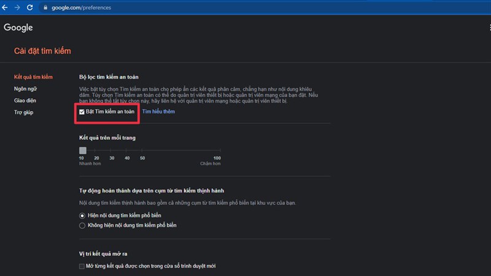Image resolution: width=491 pixels, height=276 pixels.
Task: Click the Kết quả trên mỗi trang heading
Action: [x=107, y=137]
